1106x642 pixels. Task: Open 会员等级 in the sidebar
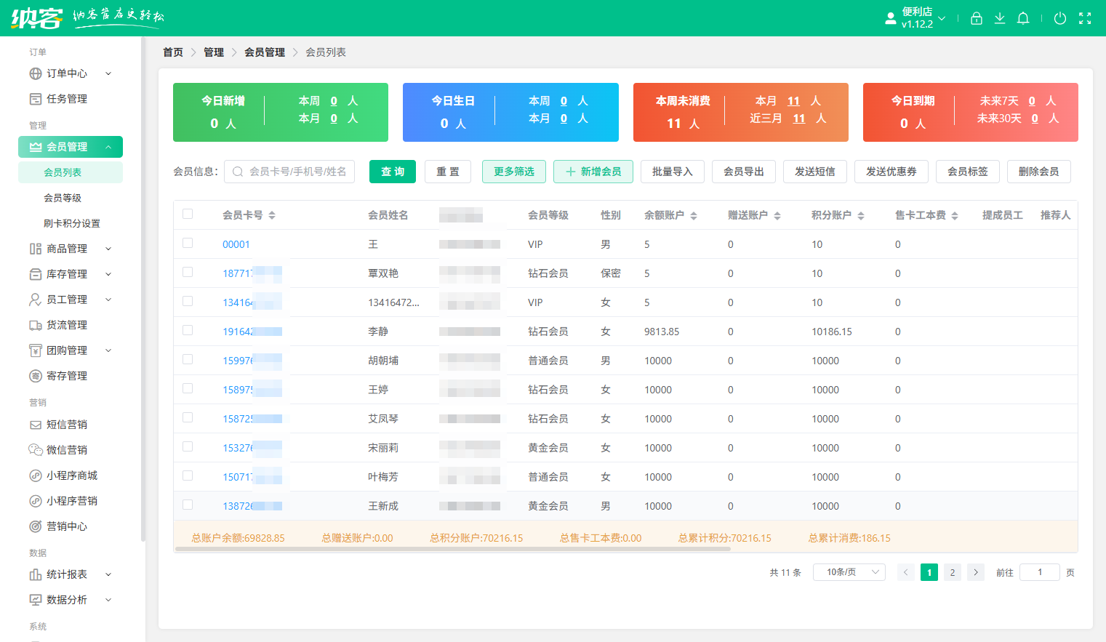[x=63, y=198]
